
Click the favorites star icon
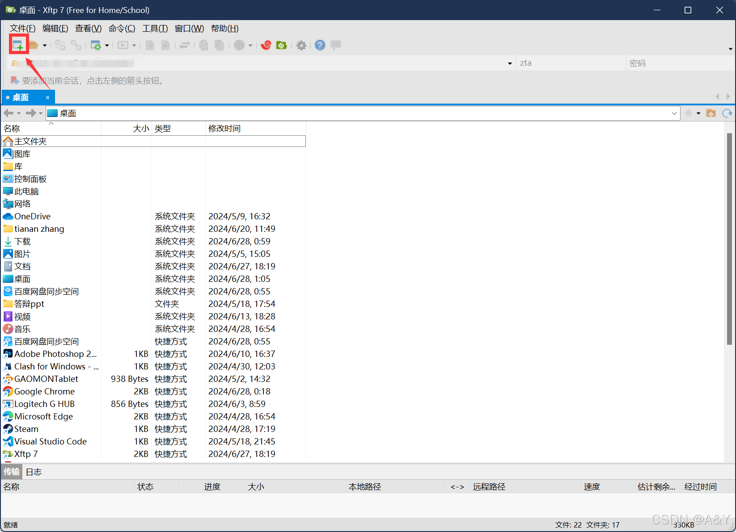(689, 113)
